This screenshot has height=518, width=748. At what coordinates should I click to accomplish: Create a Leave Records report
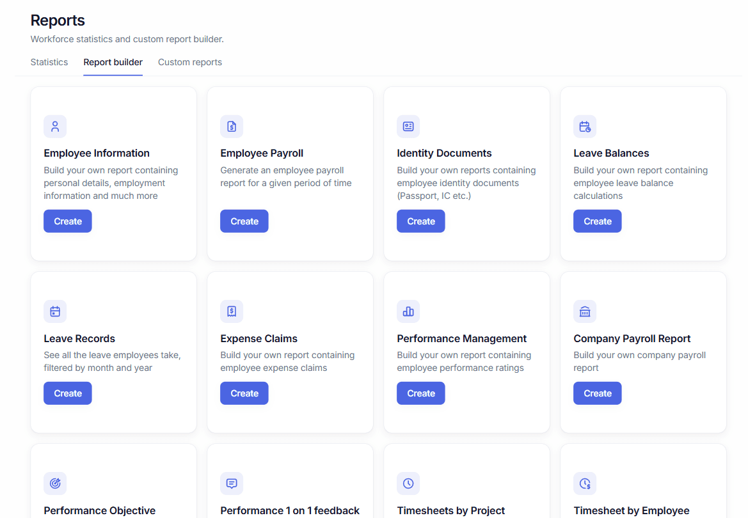pos(68,393)
